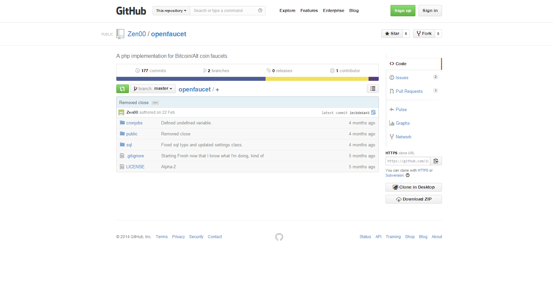Open the openfaucet repository title link

tap(168, 34)
